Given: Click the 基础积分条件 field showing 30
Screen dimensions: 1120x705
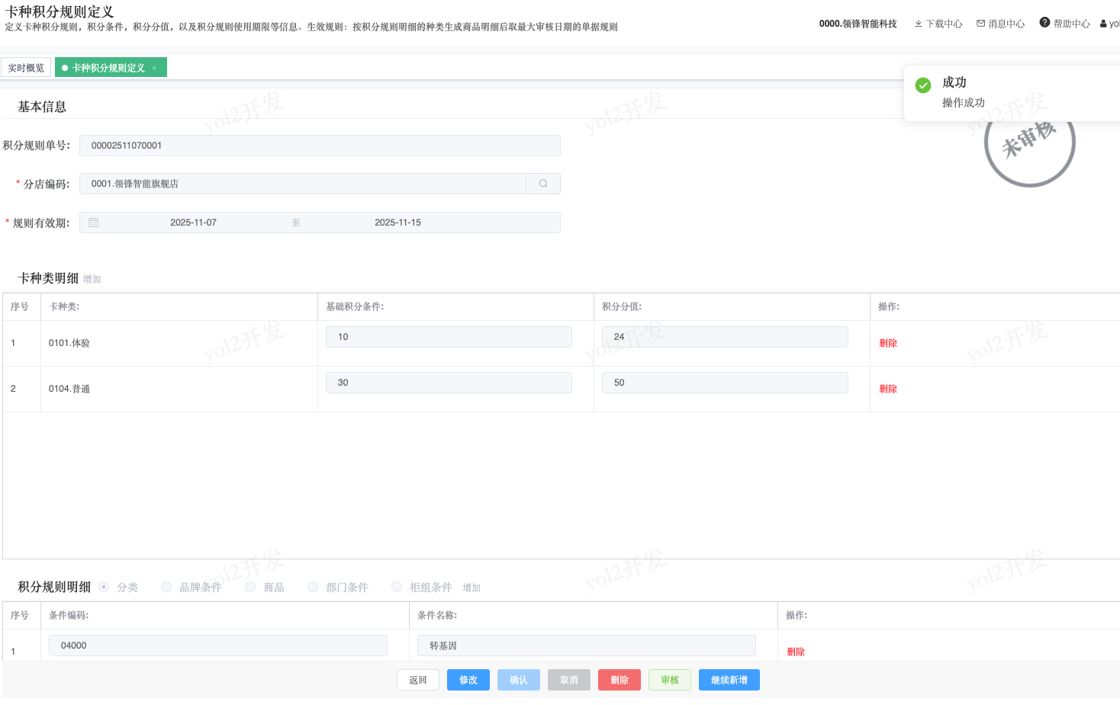Looking at the screenshot, I should point(449,383).
